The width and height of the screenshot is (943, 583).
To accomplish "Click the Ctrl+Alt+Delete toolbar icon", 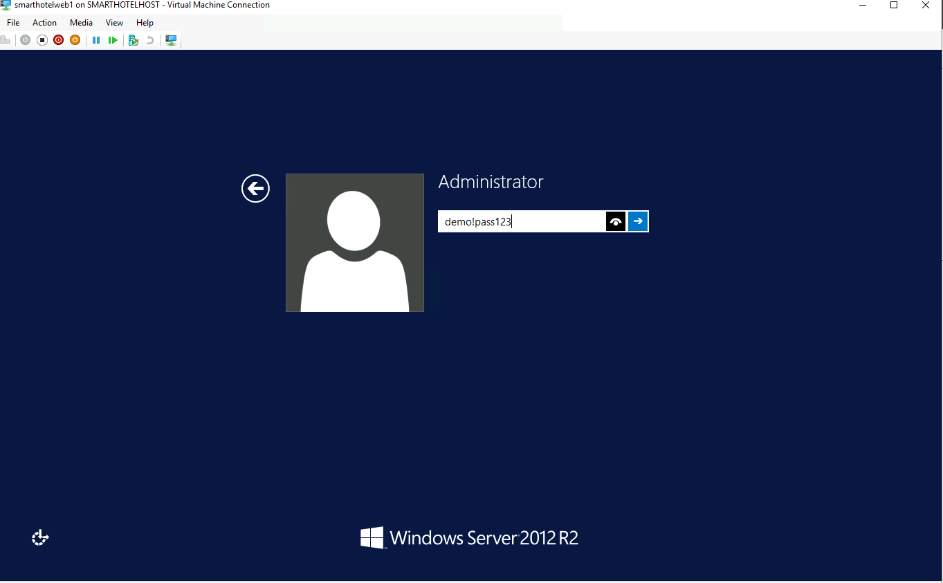I will pyautogui.click(x=6, y=40).
